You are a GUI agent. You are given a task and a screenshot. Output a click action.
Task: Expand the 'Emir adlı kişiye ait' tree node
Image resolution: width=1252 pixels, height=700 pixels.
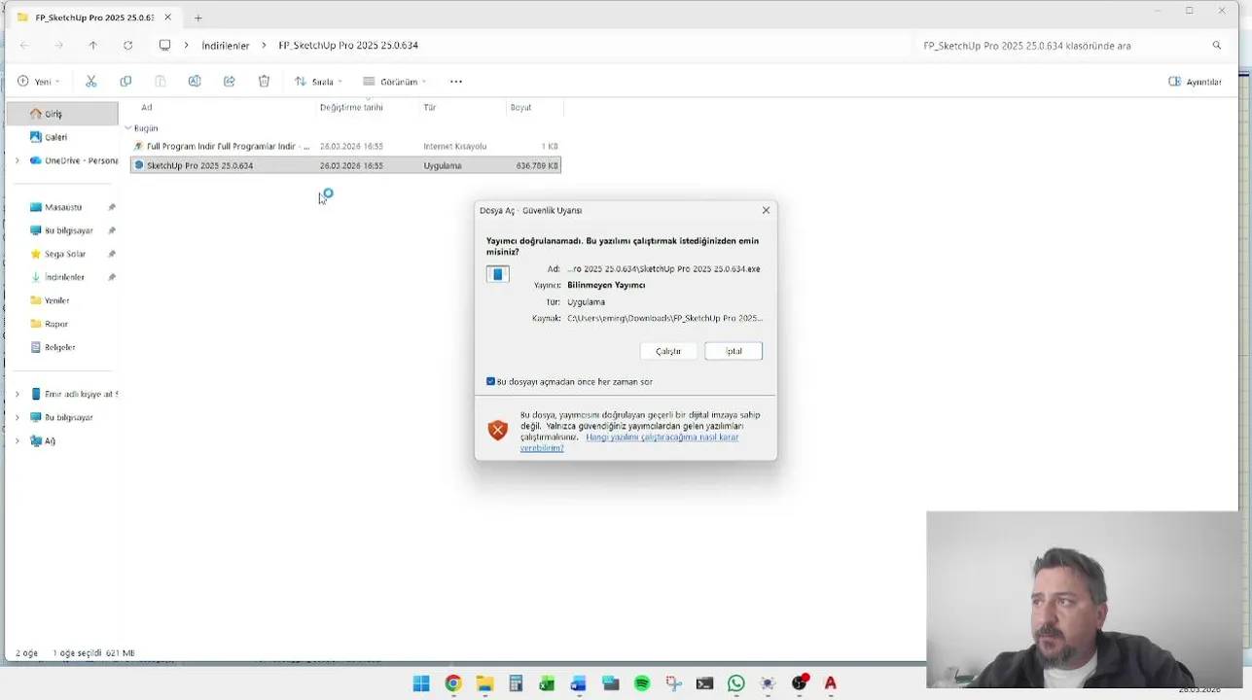17,394
